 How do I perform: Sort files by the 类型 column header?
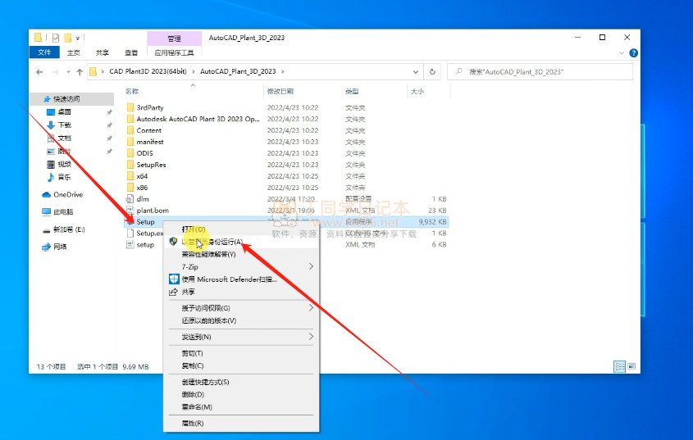click(x=352, y=92)
